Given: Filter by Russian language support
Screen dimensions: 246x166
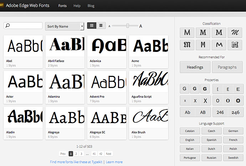Looking at the screenshot, I should click(x=211, y=158).
